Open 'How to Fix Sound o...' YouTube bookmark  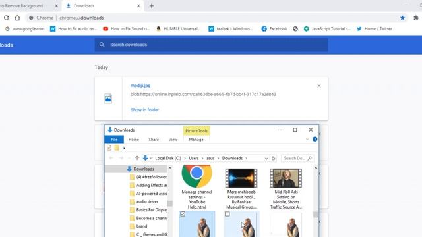click(x=126, y=29)
